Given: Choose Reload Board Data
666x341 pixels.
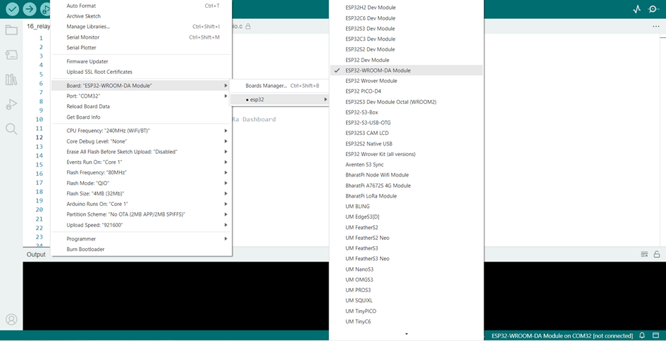Looking at the screenshot, I should (142, 106).
